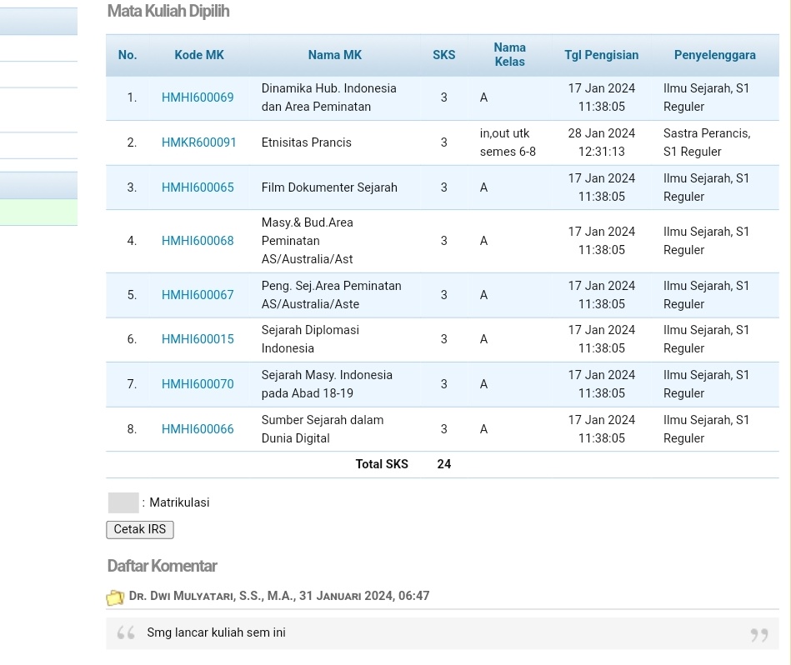791x665 pixels.
Task: Click the Mata Kuliah Dipilih heading
Action: click(168, 11)
